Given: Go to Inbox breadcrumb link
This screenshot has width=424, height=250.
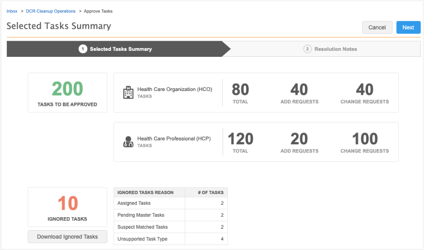Looking at the screenshot, I should coord(12,11).
